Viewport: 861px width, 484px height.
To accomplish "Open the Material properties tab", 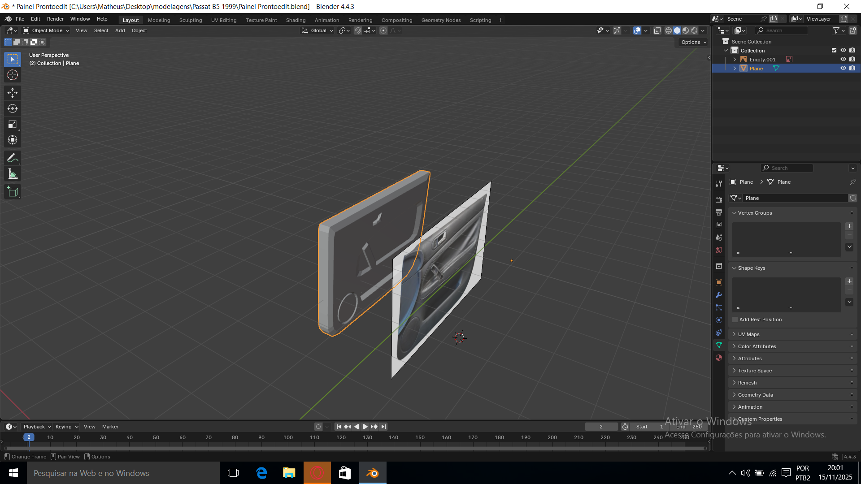I will (x=719, y=358).
